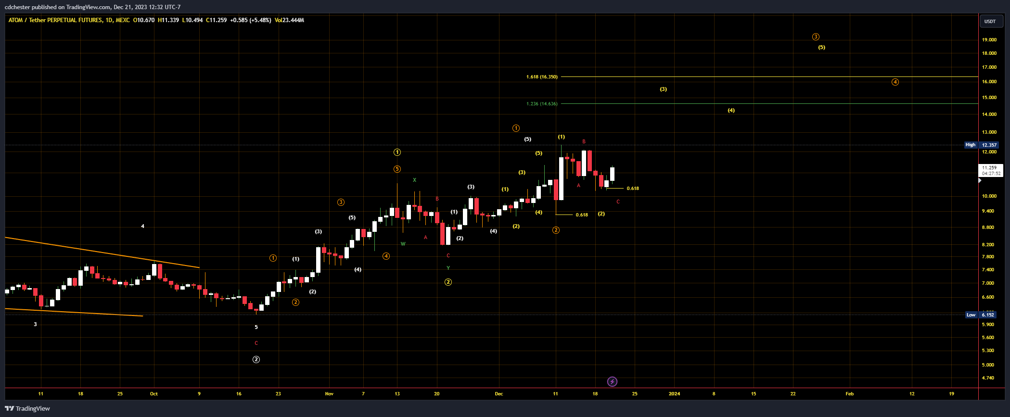Select the upper orange wedge trend line
Viewport: 1010px width, 417px height.
[102, 253]
